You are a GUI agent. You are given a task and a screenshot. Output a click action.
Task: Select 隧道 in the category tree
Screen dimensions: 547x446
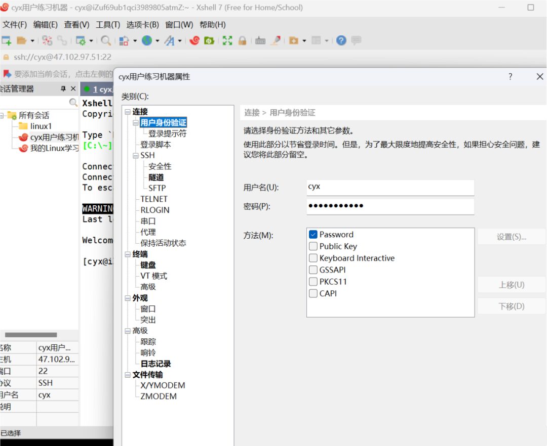pos(156,177)
